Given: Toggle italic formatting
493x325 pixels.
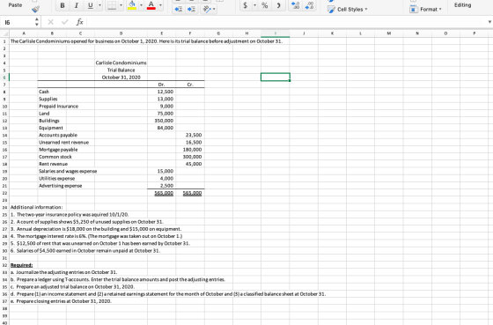Looking at the screenshot, I should point(76,5).
